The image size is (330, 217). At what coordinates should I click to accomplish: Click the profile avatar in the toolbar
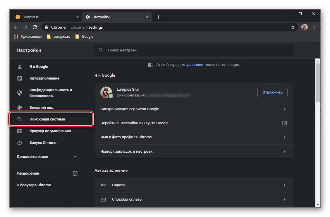305,27
